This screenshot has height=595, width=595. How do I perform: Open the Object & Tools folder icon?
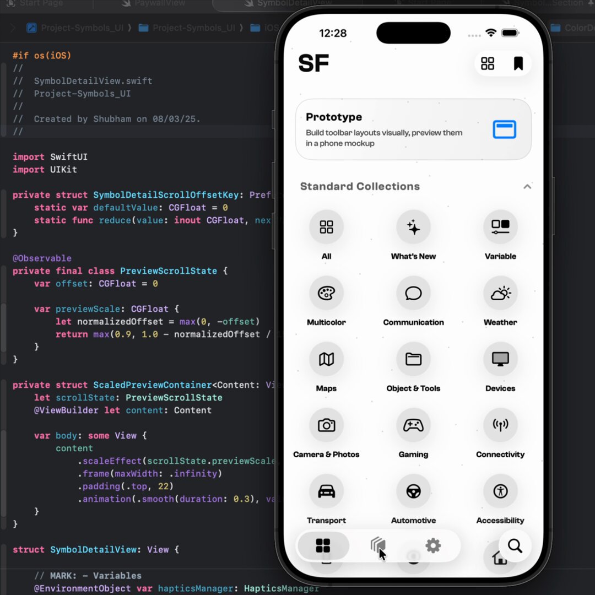413,359
